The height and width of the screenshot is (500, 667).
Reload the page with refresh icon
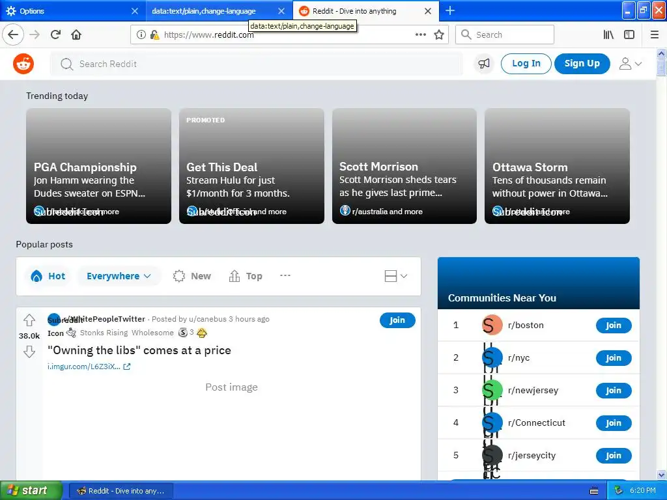pos(55,35)
